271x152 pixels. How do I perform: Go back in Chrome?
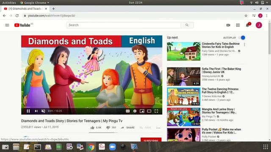point(4,16)
